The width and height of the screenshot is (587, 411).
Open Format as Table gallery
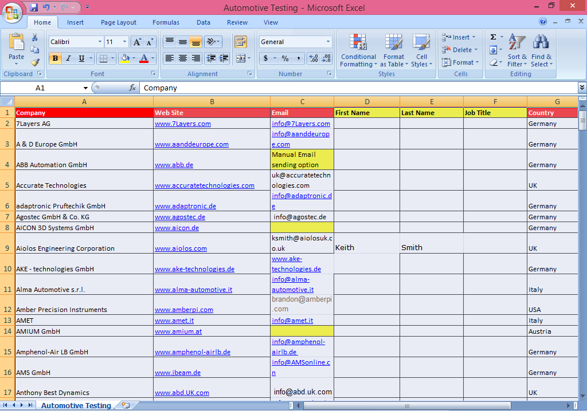point(394,50)
